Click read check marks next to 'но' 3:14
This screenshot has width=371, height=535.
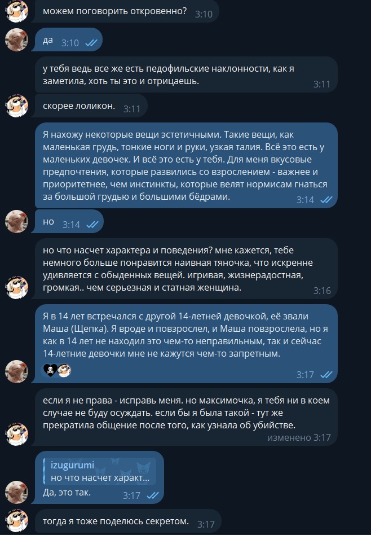click(92, 225)
